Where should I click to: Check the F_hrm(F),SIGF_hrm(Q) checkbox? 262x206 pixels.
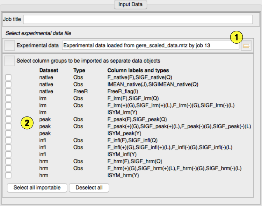point(8,161)
